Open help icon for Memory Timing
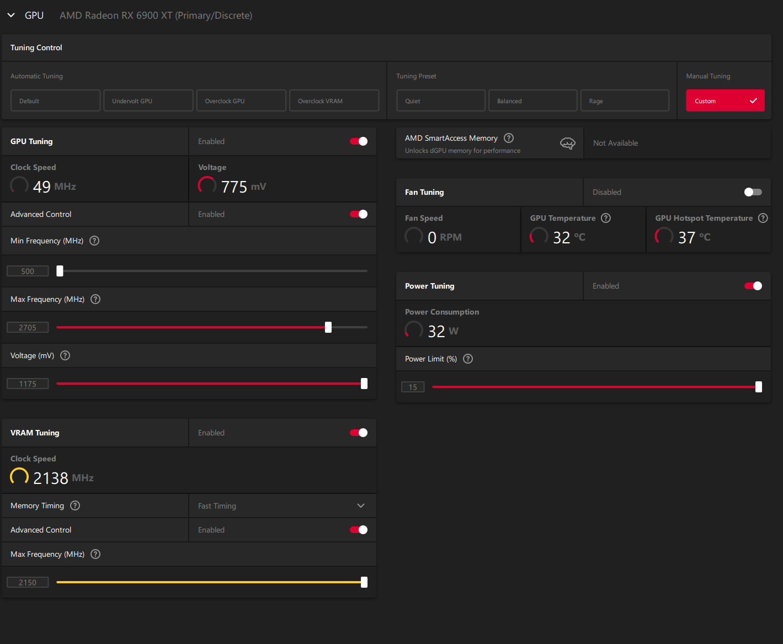The image size is (783, 644). tap(75, 505)
